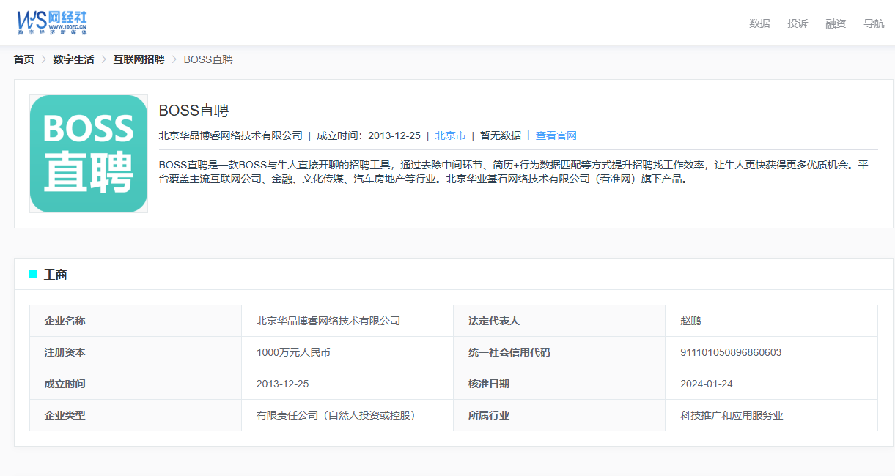The image size is (895, 476).
Task: Open the 导航 menu
Action: click(x=874, y=23)
